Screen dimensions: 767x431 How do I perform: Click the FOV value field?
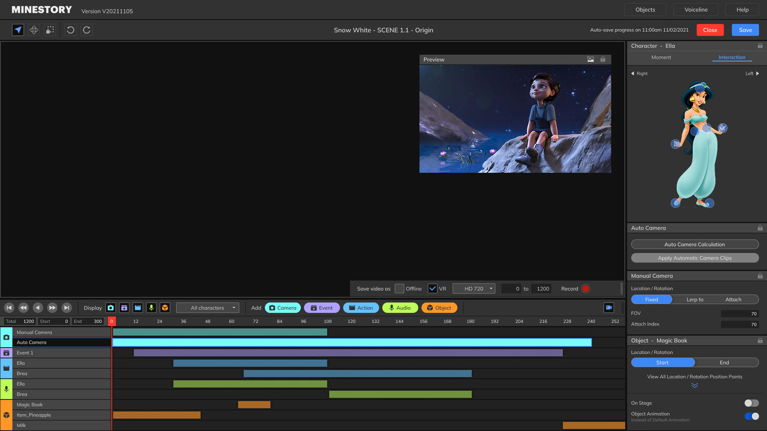tap(739, 314)
